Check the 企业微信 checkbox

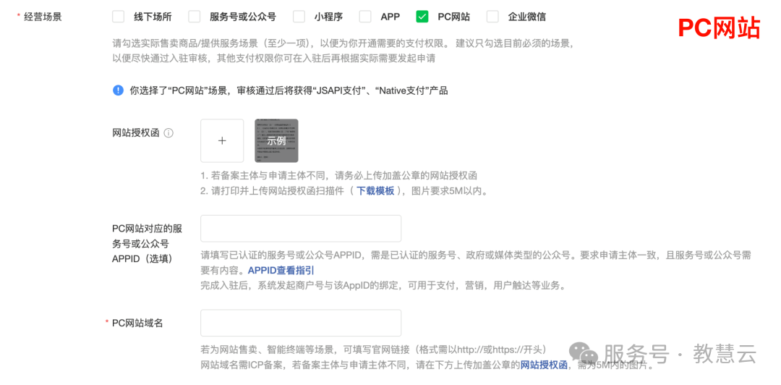[x=492, y=17]
